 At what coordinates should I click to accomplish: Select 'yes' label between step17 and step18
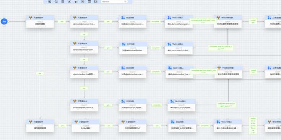tap(108, 48)
